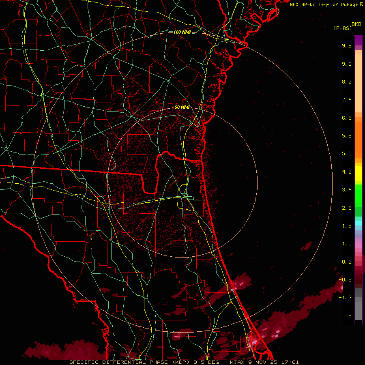Pick the cyan segment of the color bar

[358, 223]
